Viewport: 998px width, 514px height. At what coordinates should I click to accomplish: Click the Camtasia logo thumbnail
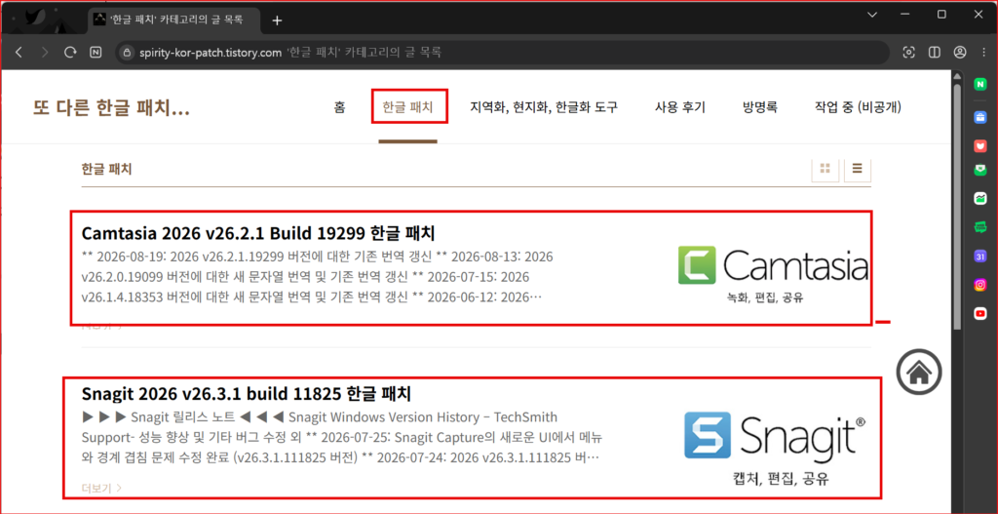(773, 274)
